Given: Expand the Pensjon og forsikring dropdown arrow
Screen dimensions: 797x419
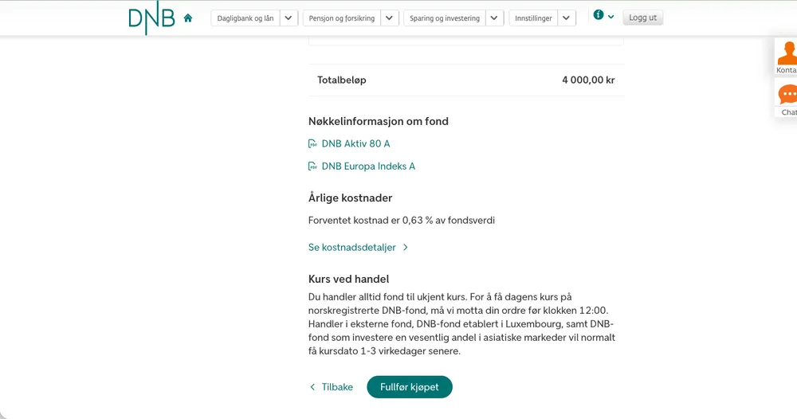Looking at the screenshot, I should tap(390, 18).
